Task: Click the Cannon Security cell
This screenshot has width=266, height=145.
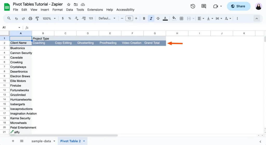Action: pyautogui.click(x=21, y=53)
